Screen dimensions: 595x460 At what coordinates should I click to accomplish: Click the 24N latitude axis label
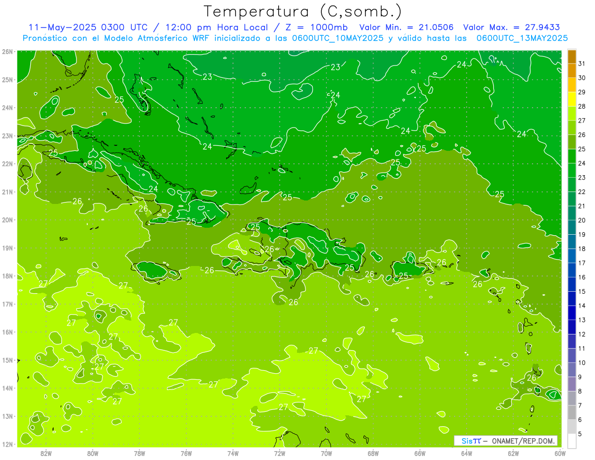[x=7, y=108]
